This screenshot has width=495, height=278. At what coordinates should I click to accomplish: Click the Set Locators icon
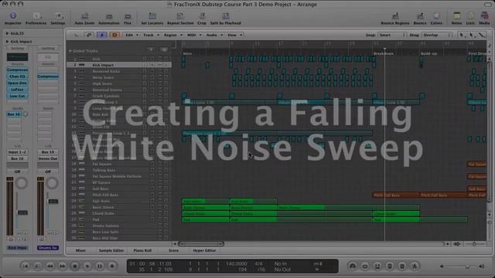[152, 16]
